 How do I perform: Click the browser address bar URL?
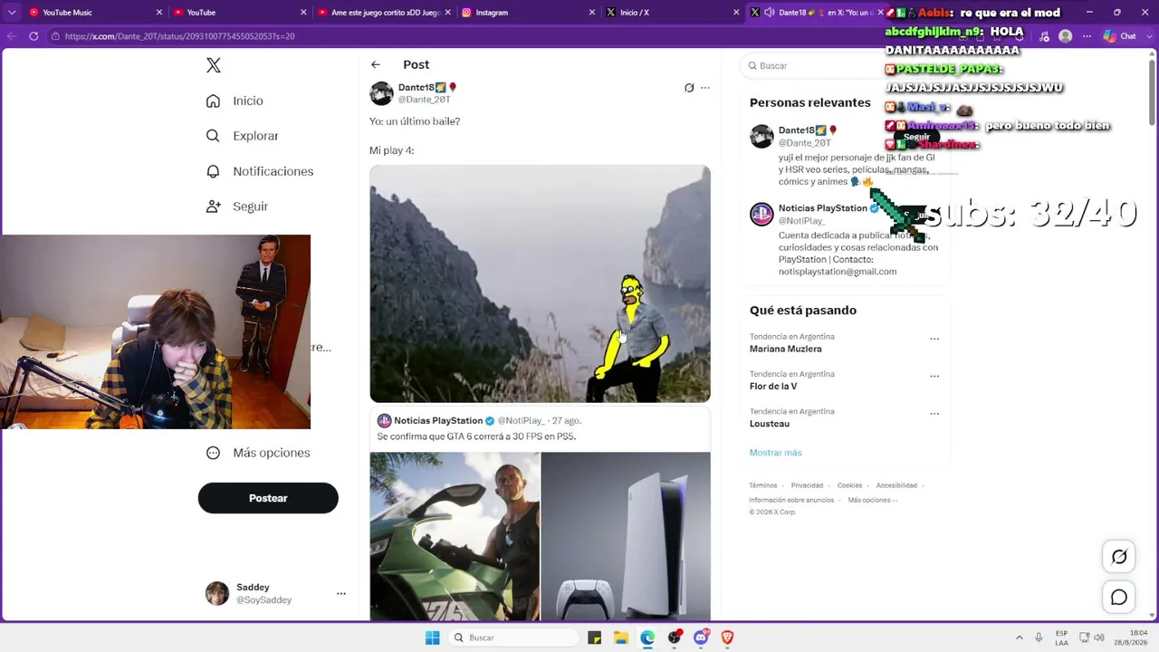point(179,36)
